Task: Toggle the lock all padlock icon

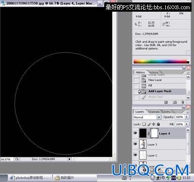Action: 159,124
